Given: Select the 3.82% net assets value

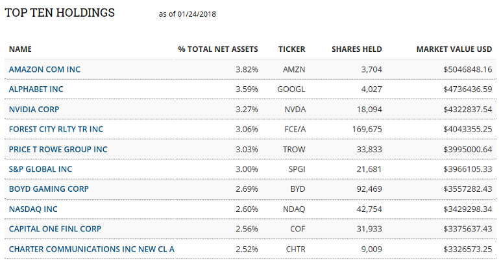Looking at the screenshot, I should pyautogui.click(x=247, y=69).
